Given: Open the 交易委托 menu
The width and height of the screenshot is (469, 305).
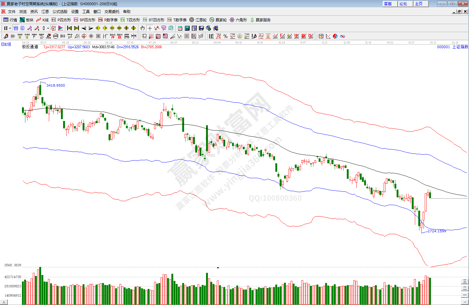Looking at the screenshot, I should point(112,12).
